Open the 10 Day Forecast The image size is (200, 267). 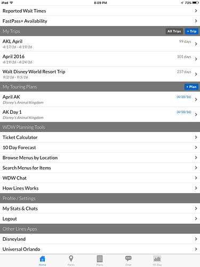(x=100, y=147)
